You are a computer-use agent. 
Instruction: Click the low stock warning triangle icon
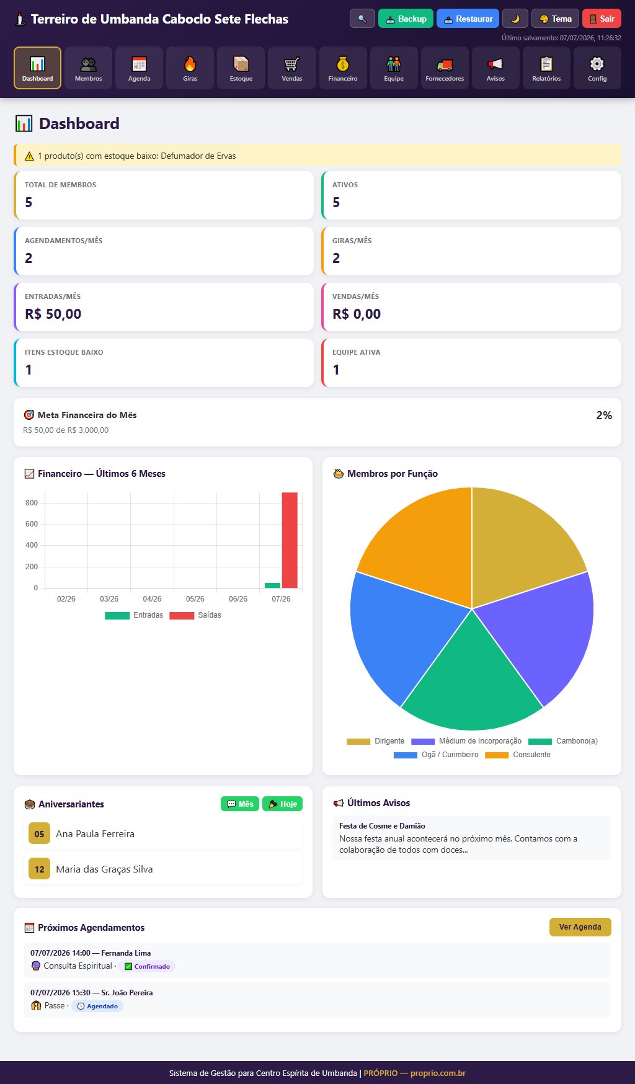tap(29, 156)
